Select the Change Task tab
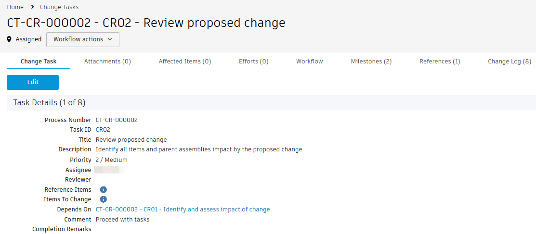This screenshot has height=234, width=536. pyautogui.click(x=39, y=62)
